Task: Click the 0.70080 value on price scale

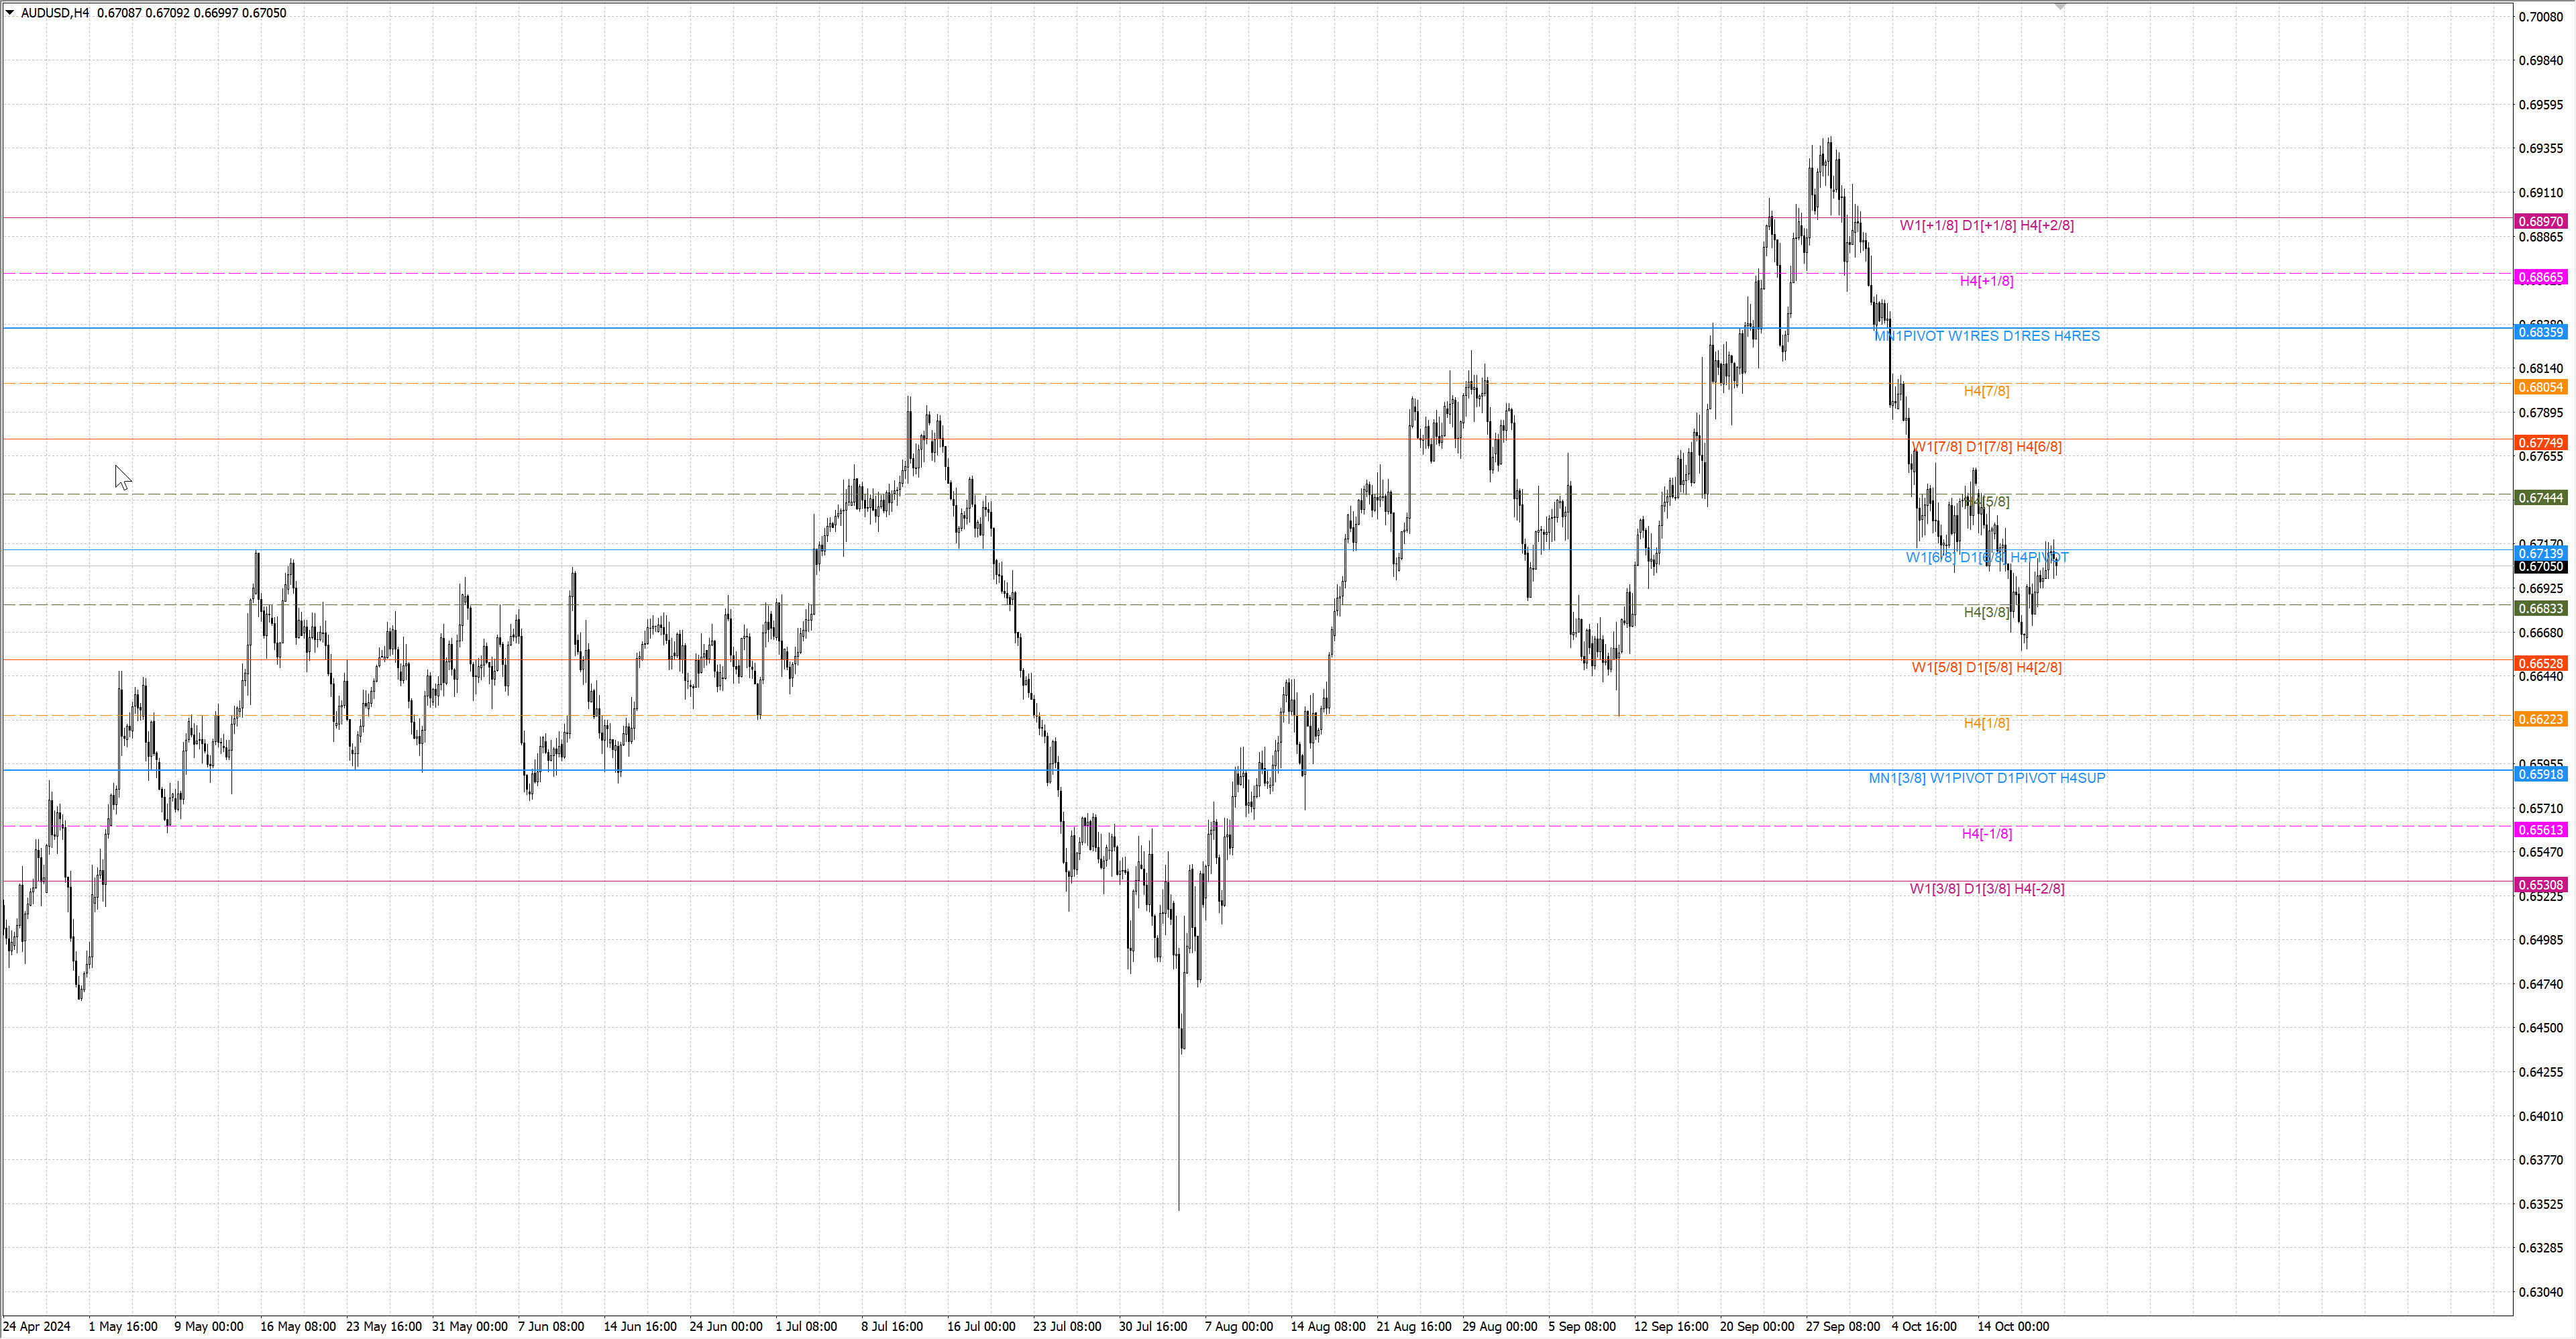Action: coord(2540,17)
